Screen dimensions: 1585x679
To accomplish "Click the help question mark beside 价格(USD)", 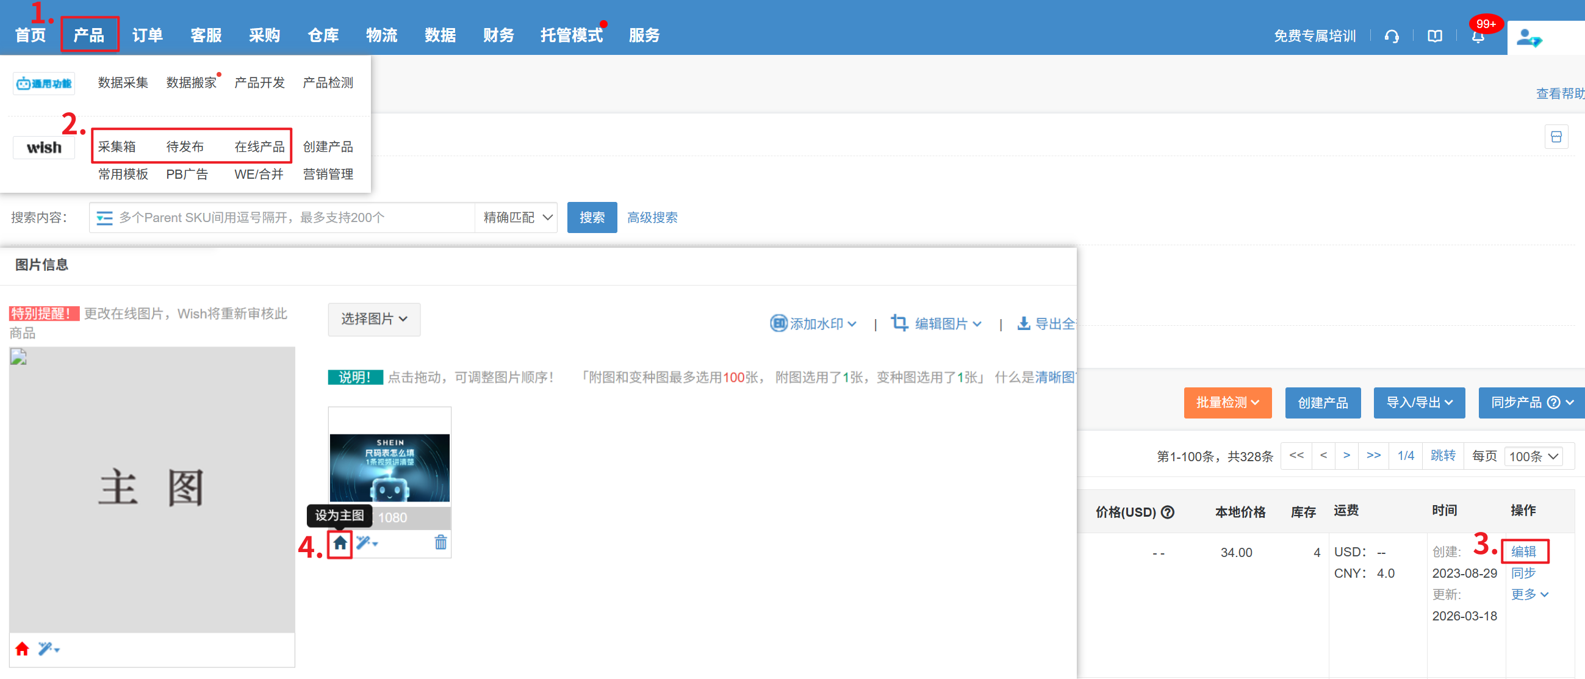I will pos(1167,512).
